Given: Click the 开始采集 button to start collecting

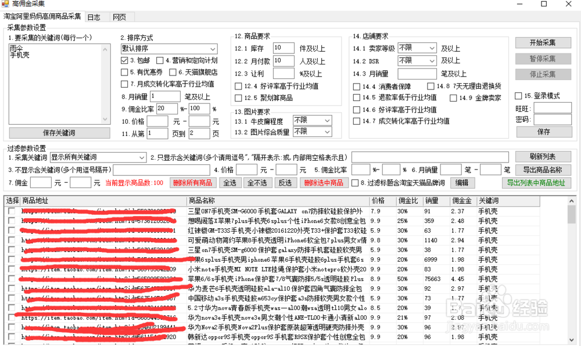Looking at the screenshot, I should click(x=543, y=42).
